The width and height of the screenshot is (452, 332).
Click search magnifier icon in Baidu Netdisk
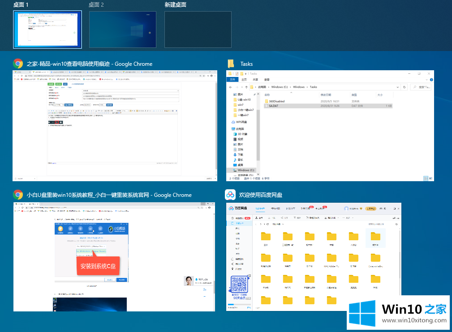coord(396,224)
